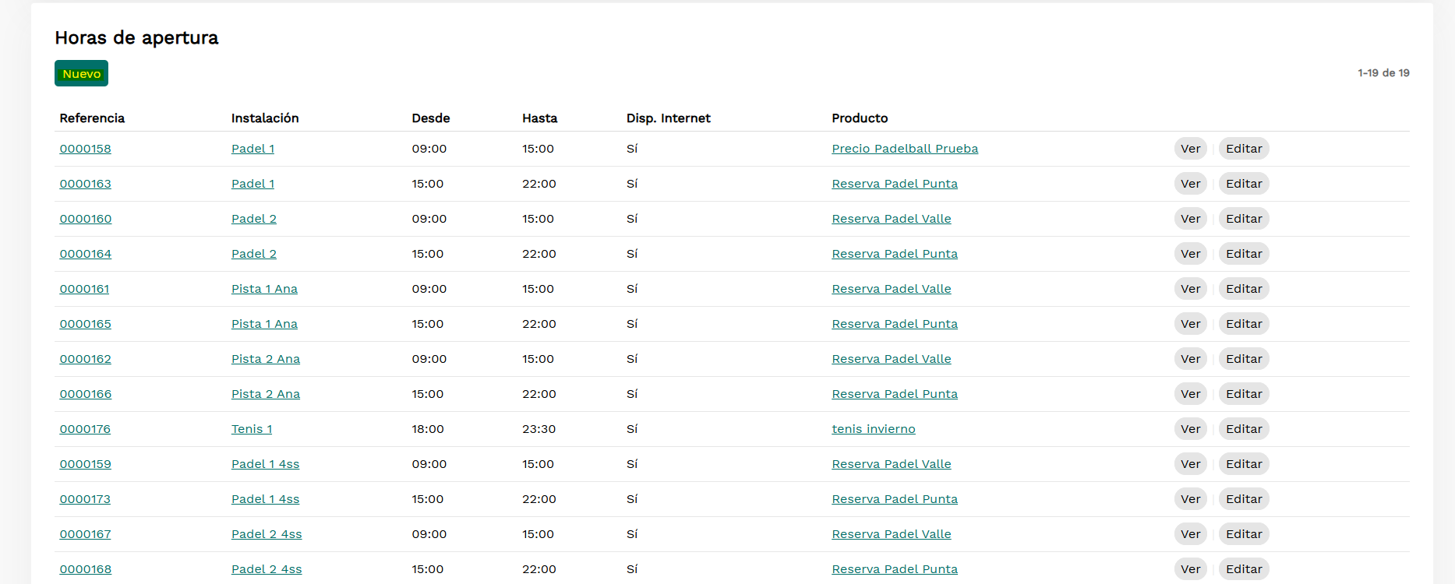Open Reserva Padel Valle in row 0000167
The height and width of the screenshot is (584, 1455).
pos(891,534)
